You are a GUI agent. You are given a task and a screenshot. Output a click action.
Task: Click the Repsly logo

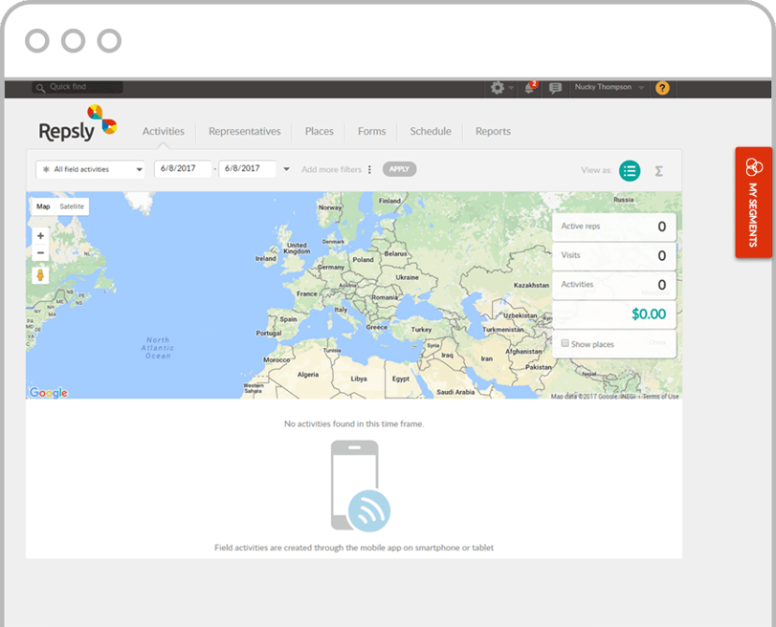78,123
